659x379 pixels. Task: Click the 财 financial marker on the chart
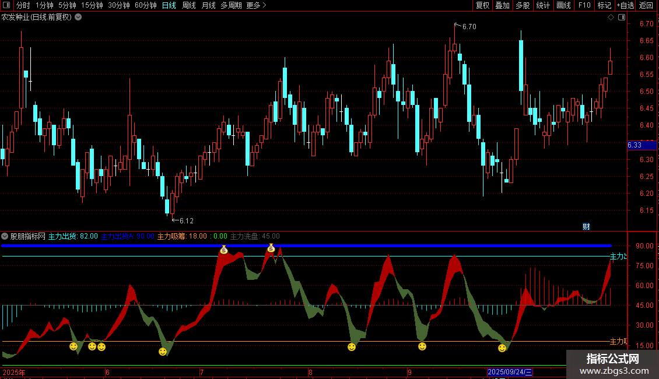click(586, 226)
